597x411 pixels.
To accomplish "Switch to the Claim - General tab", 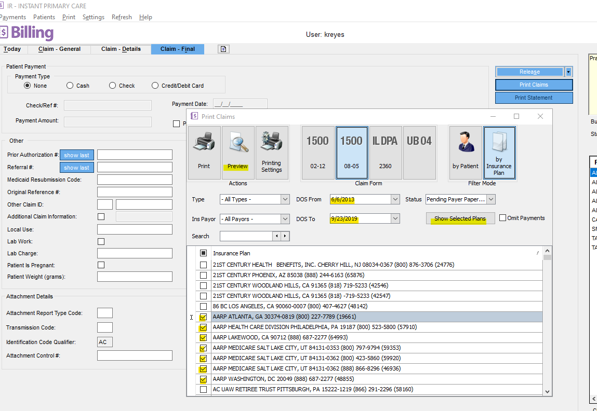I will point(59,49).
